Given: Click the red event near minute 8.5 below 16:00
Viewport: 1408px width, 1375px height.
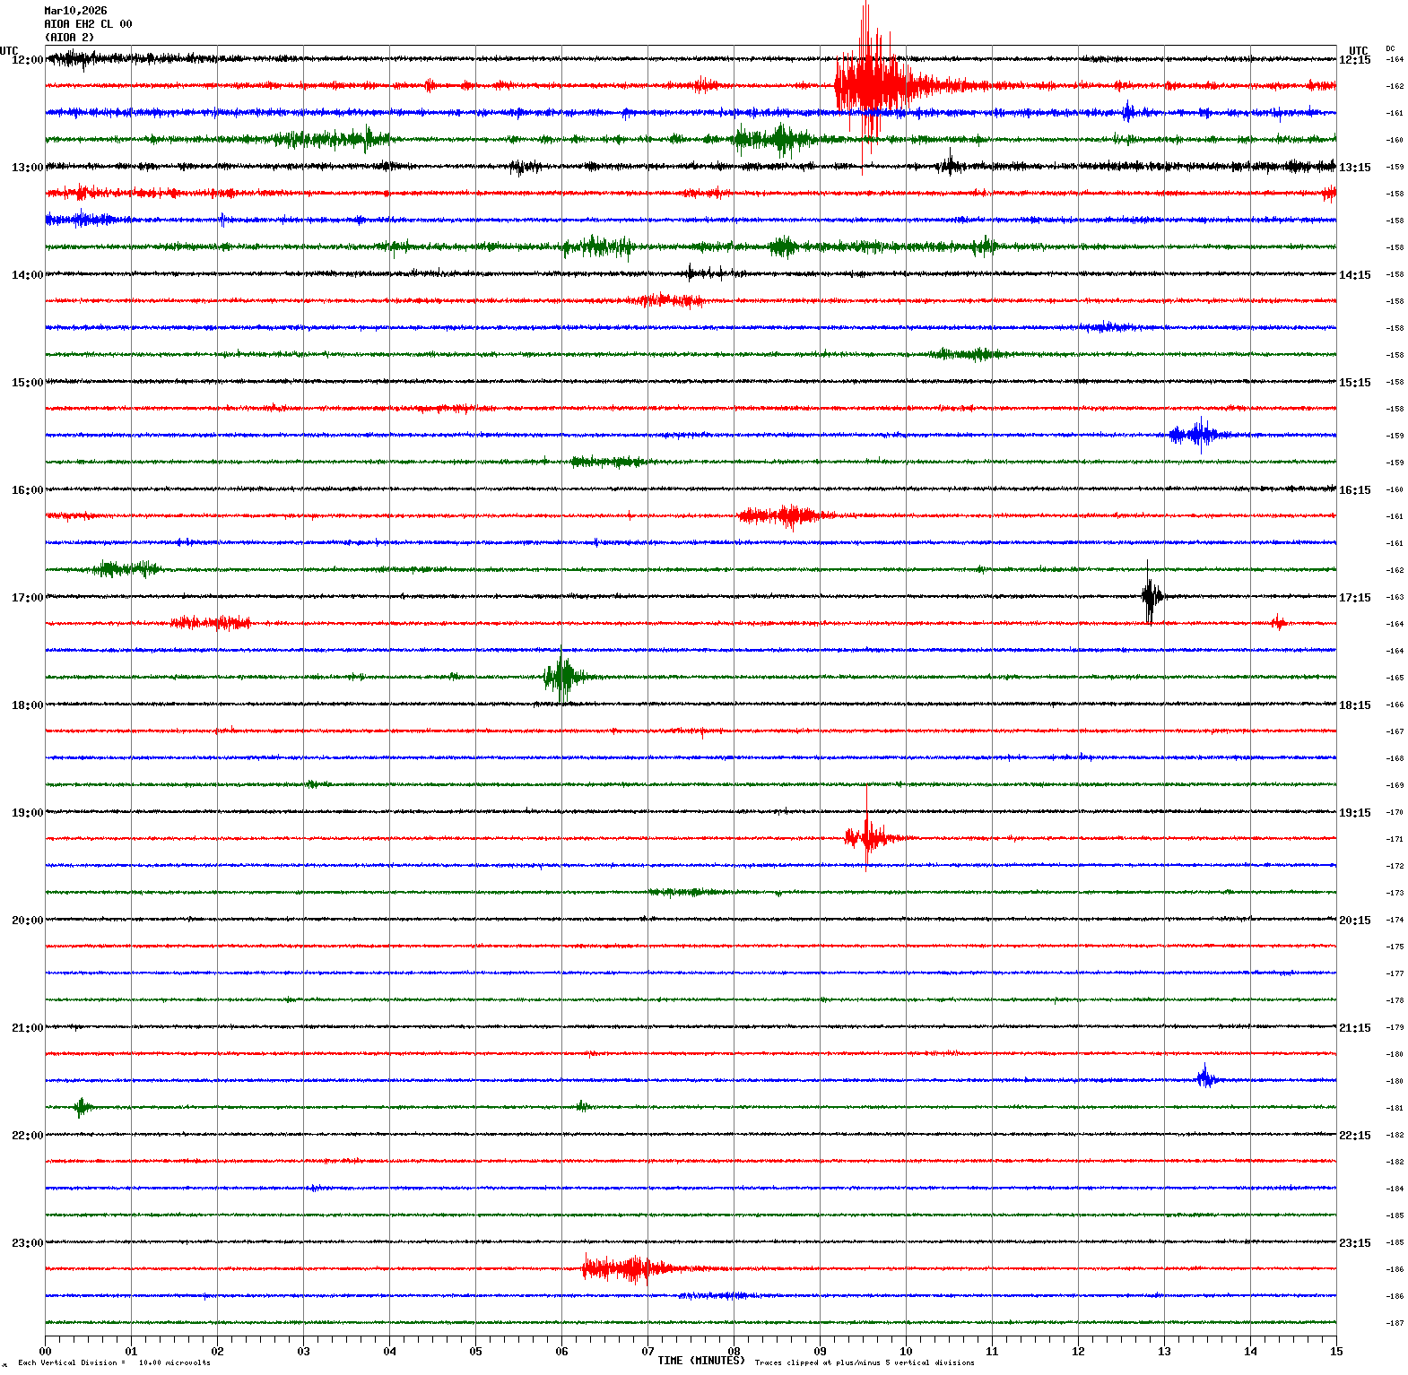Looking at the screenshot, I should 786,515.
